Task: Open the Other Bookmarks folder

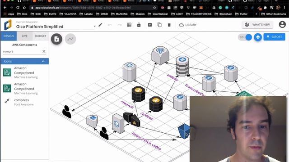Action: tap(274, 14)
